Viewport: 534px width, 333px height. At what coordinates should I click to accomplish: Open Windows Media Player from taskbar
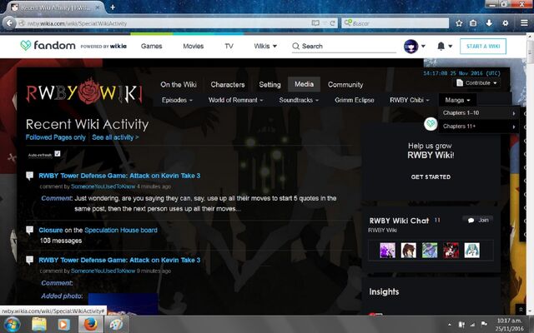64,325
